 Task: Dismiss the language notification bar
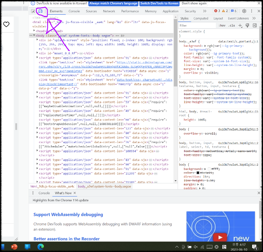tap(259, 3)
